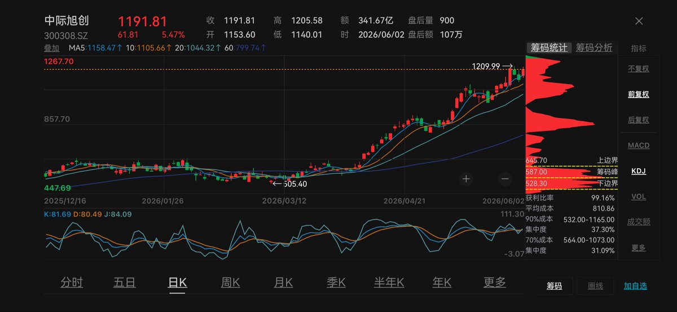Click the 2025/12/16 axis date
This screenshot has height=312, width=677.
(x=65, y=200)
